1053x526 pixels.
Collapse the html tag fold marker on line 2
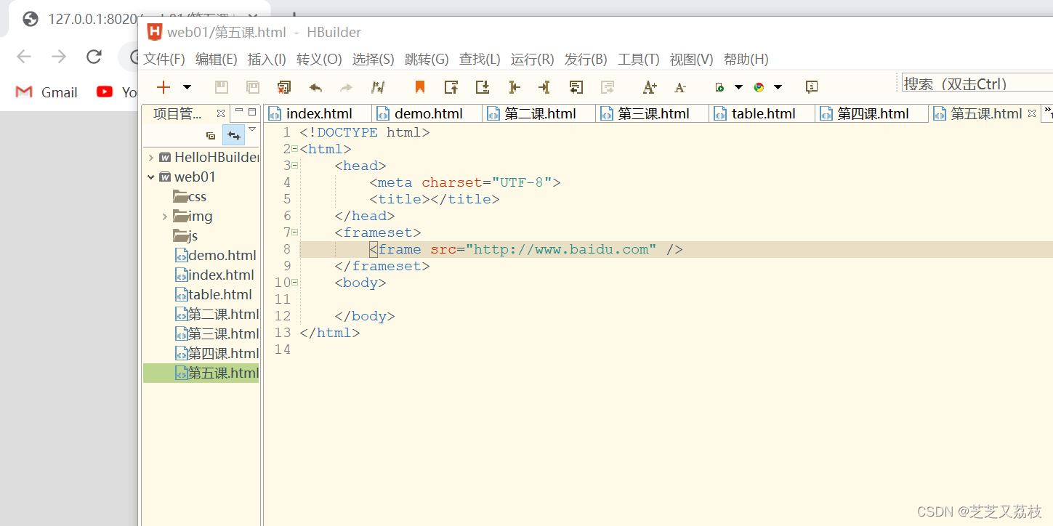295,149
